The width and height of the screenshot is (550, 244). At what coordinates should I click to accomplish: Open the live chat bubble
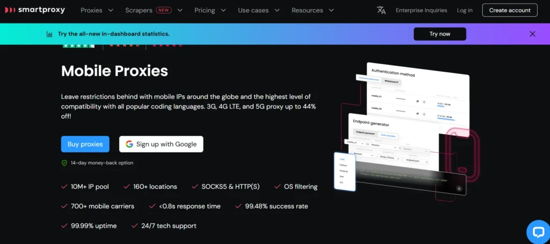tap(538, 232)
